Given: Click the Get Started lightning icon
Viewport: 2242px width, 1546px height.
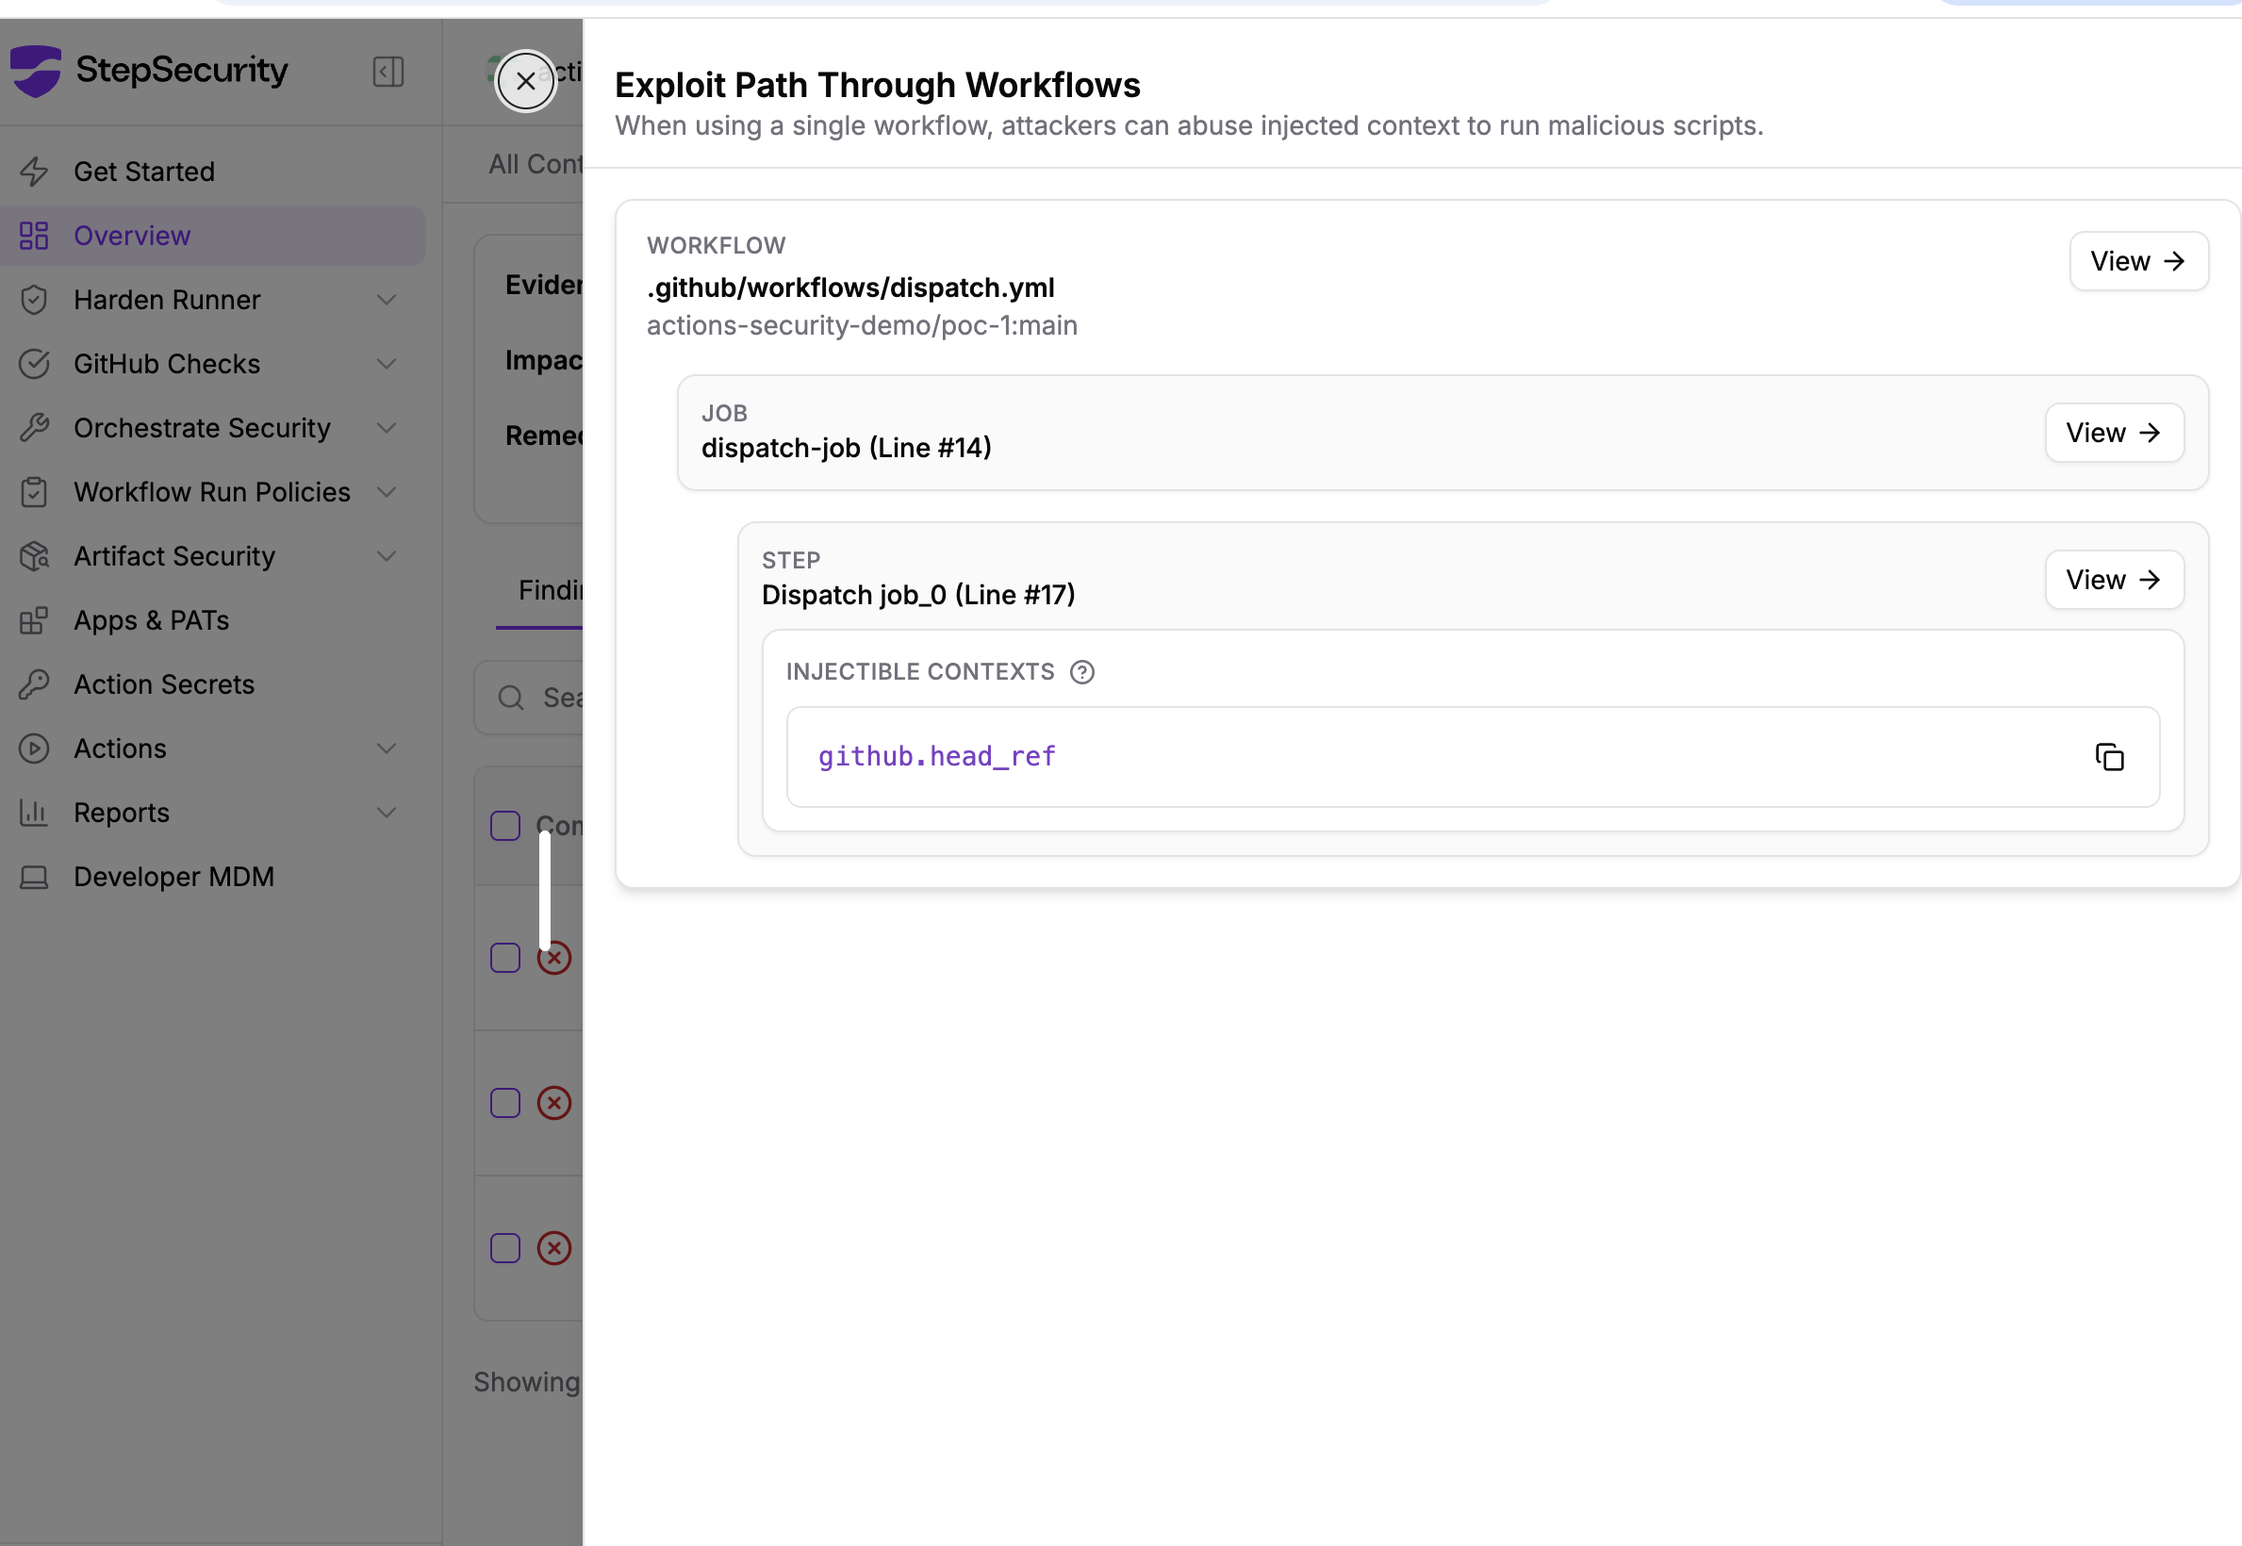Looking at the screenshot, I should [x=34, y=173].
